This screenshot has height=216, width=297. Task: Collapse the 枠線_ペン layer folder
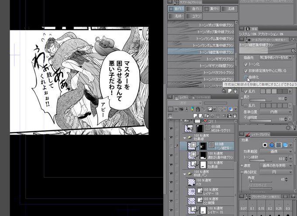pos(185,174)
